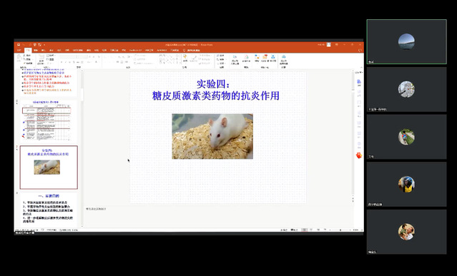The image size is (457, 276).
Task: Click the zoom out minus button
Action: pyautogui.click(x=330, y=230)
